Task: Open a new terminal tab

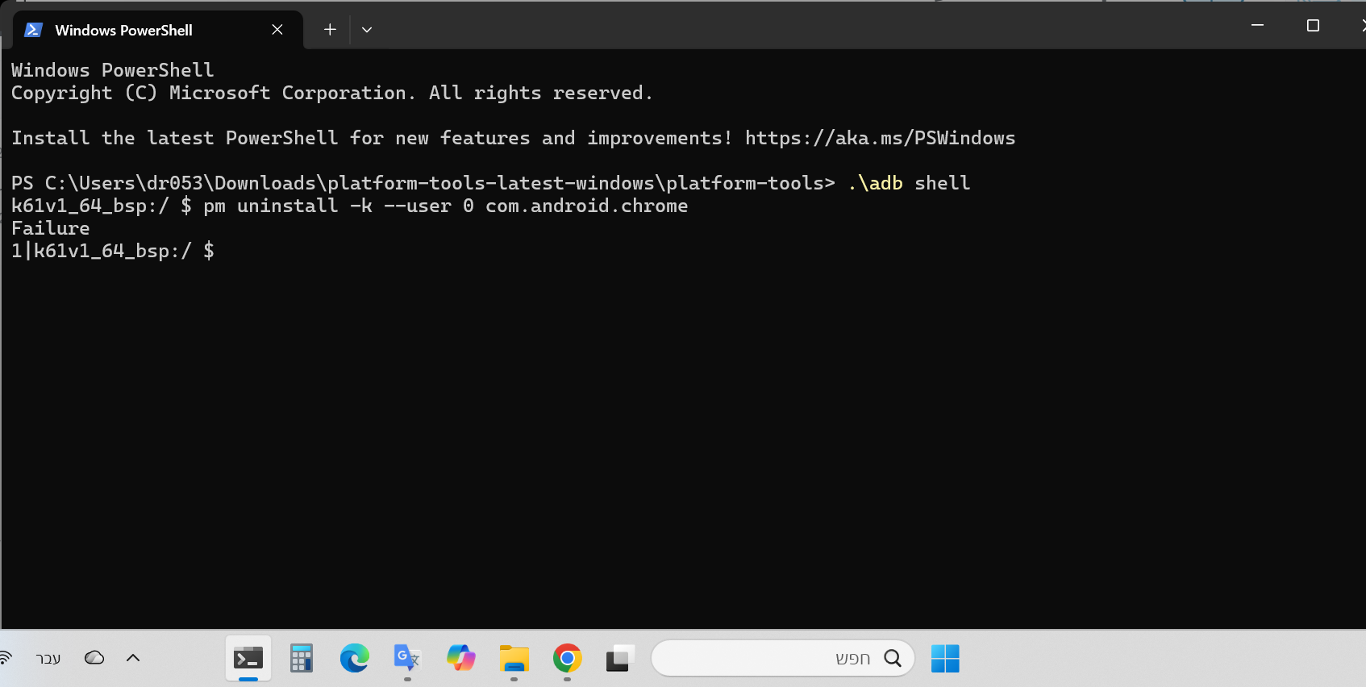Action: point(330,30)
